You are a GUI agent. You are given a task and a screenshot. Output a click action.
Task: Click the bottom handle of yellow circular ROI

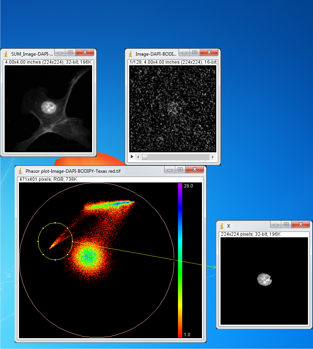(55, 260)
